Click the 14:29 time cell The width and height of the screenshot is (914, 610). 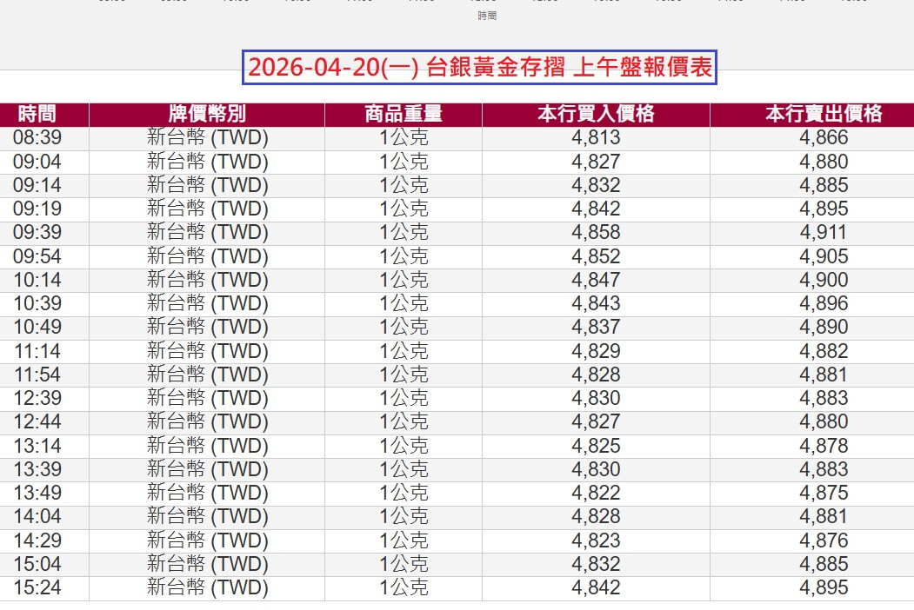click(37, 540)
